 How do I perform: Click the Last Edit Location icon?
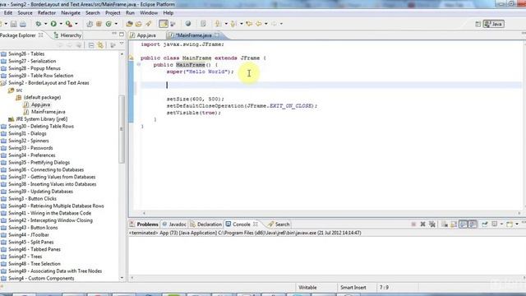tap(249, 24)
